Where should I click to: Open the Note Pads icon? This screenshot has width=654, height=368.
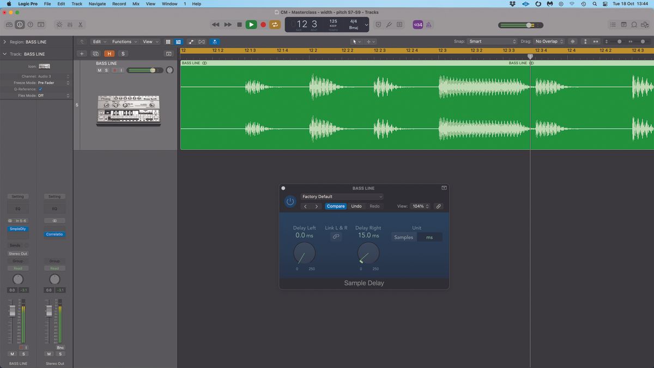(x=622, y=25)
